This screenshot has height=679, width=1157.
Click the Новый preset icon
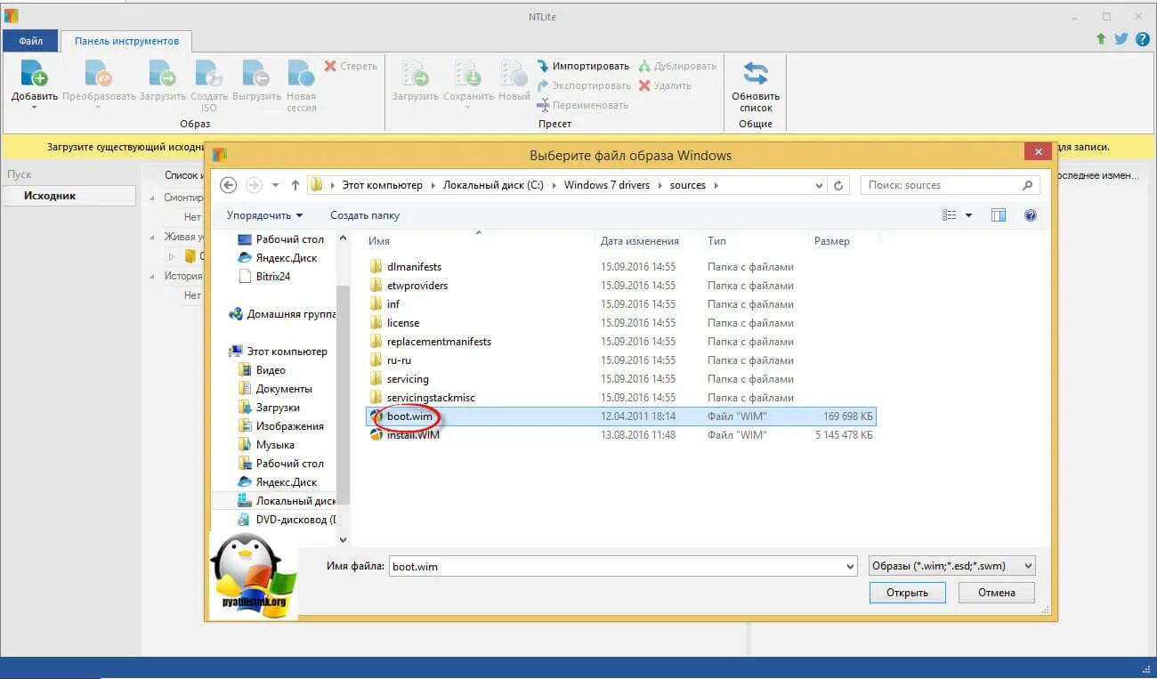(514, 73)
